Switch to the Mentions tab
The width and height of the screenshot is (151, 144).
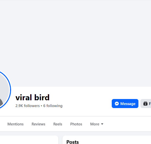(16, 124)
